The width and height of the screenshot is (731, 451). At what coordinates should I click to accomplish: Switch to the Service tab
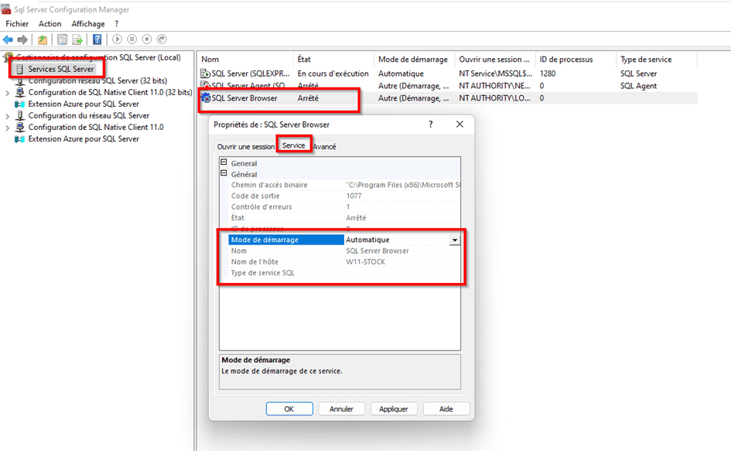pos(294,145)
